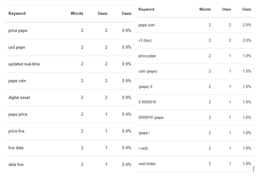Click the 'usd) today' keyword entry
The width and height of the screenshot is (259, 178).
(x=147, y=164)
